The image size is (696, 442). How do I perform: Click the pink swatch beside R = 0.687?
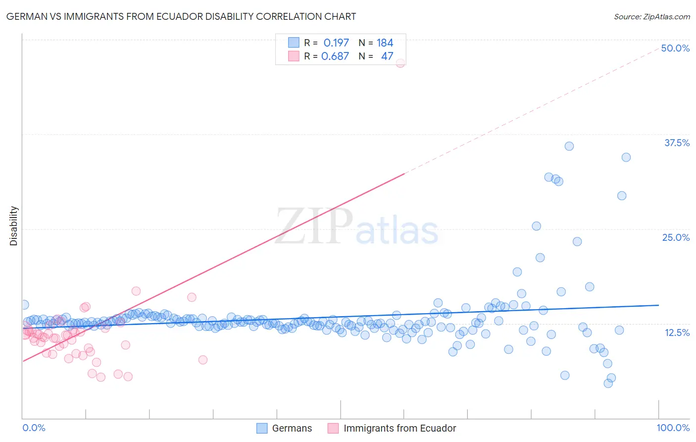294,56
